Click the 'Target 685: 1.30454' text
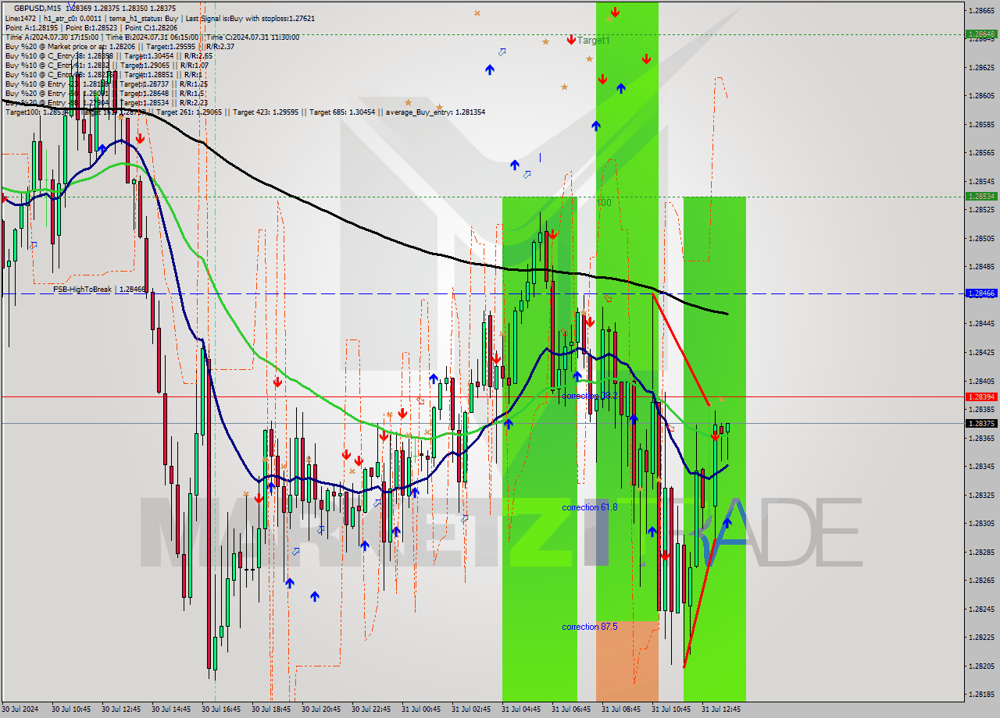 (341, 112)
